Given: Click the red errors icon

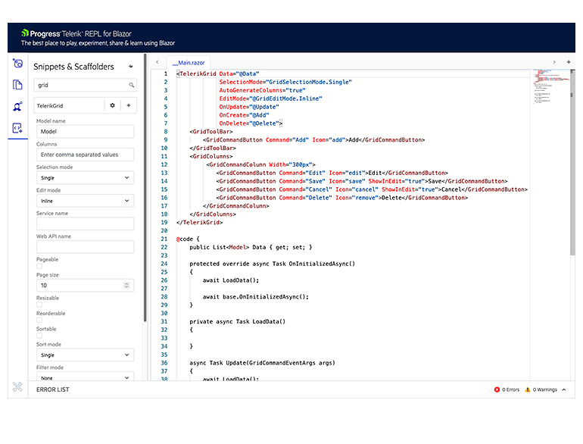Looking at the screenshot, I should pyautogui.click(x=497, y=389).
